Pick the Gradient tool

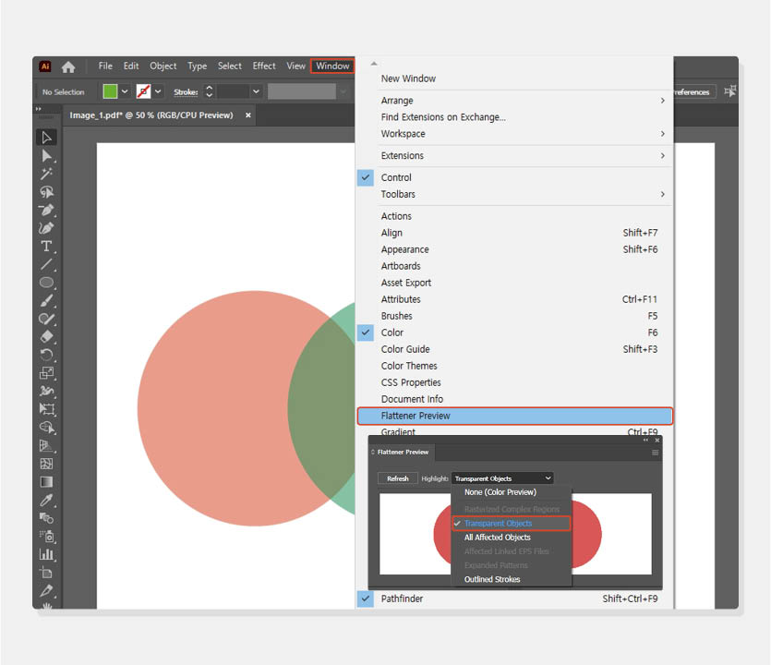(47, 482)
